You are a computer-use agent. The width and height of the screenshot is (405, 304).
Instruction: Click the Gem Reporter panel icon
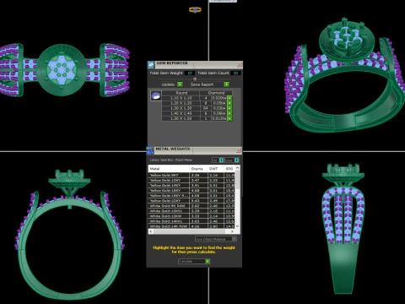[x=151, y=65]
